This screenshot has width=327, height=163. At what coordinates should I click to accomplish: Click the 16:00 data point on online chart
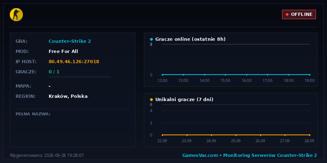coord(246,75)
